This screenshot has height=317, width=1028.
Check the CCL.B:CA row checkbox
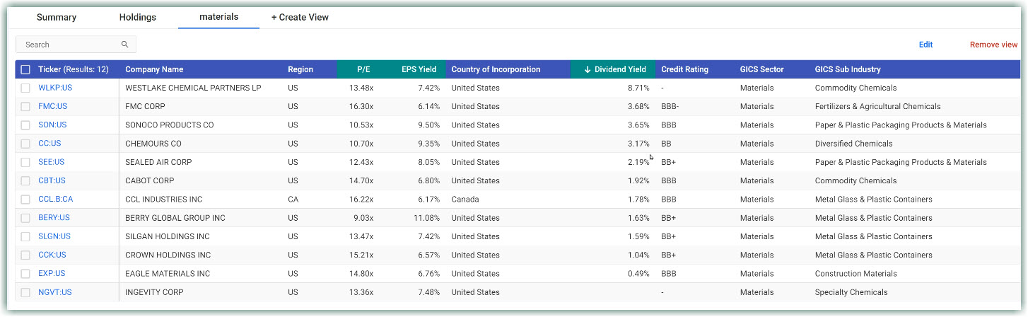tap(25, 200)
